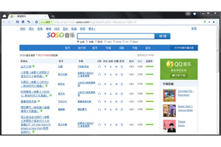Click the 登录 link at the top right

[194, 29]
